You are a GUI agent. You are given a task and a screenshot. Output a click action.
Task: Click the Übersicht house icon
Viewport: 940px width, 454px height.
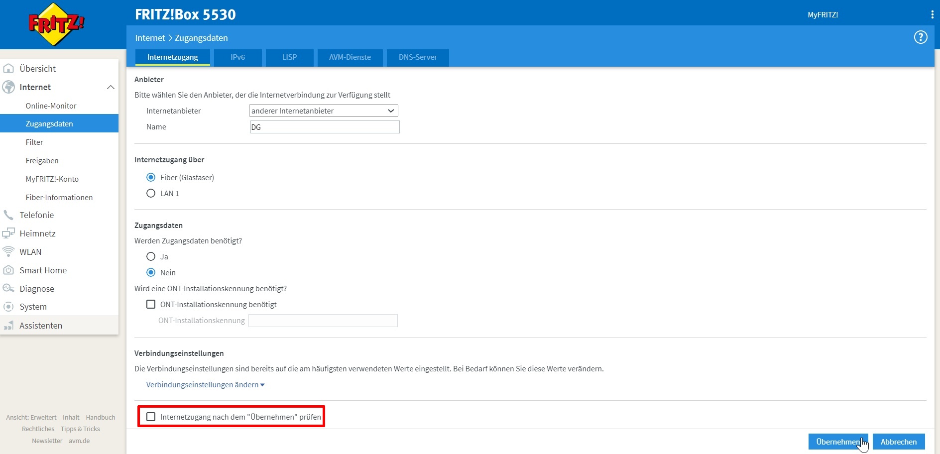click(8, 68)
